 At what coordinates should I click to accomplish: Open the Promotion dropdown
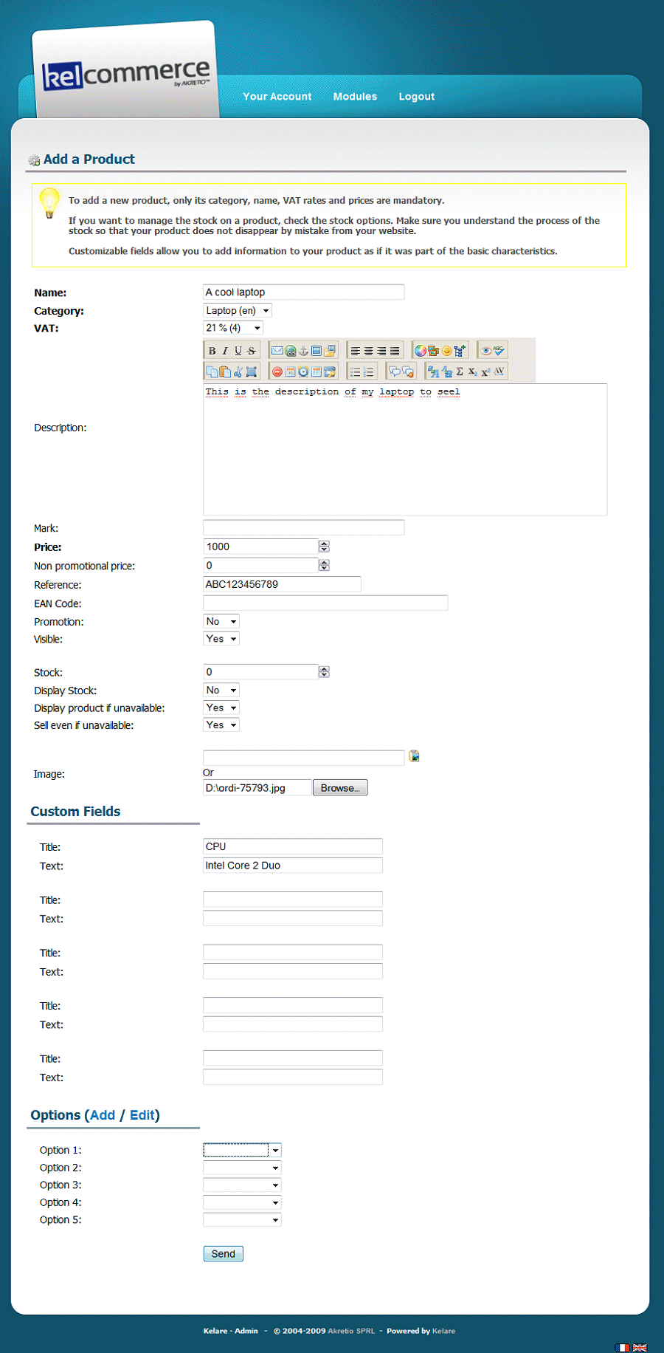(221, 622)
